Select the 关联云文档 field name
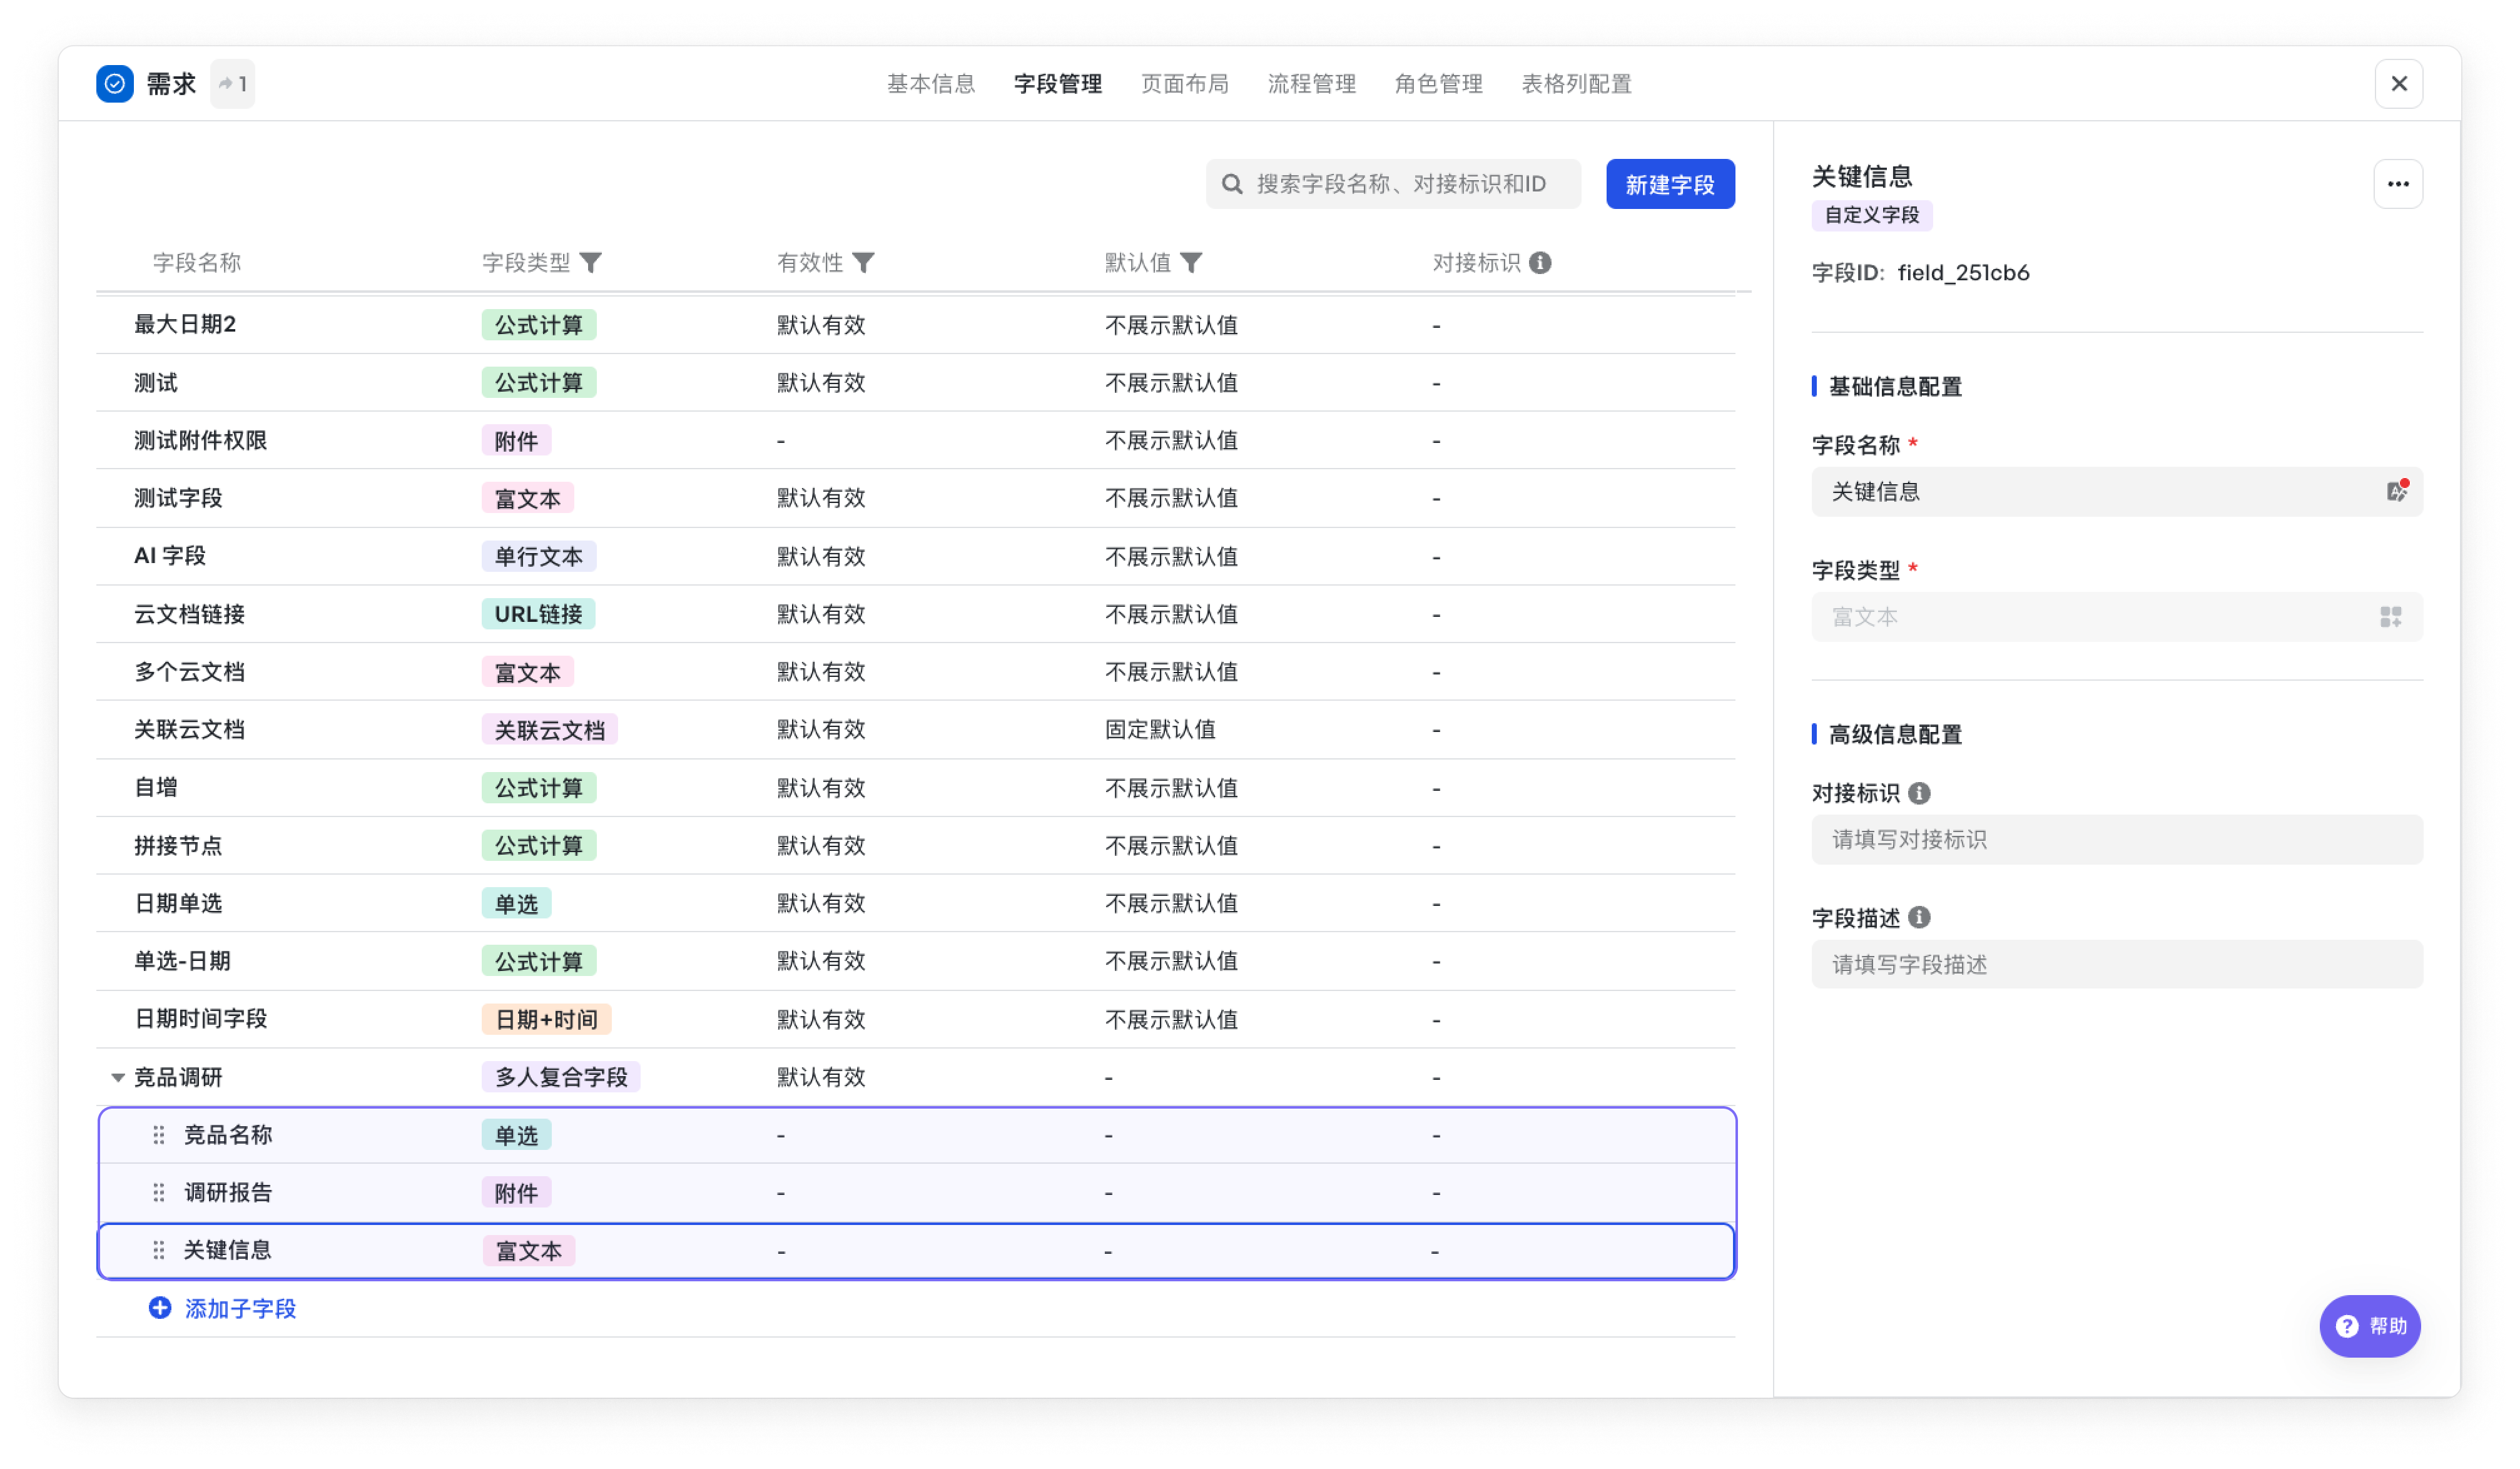The width and height of the screenshot is (2520, 1469). click(x=189, y=730)
